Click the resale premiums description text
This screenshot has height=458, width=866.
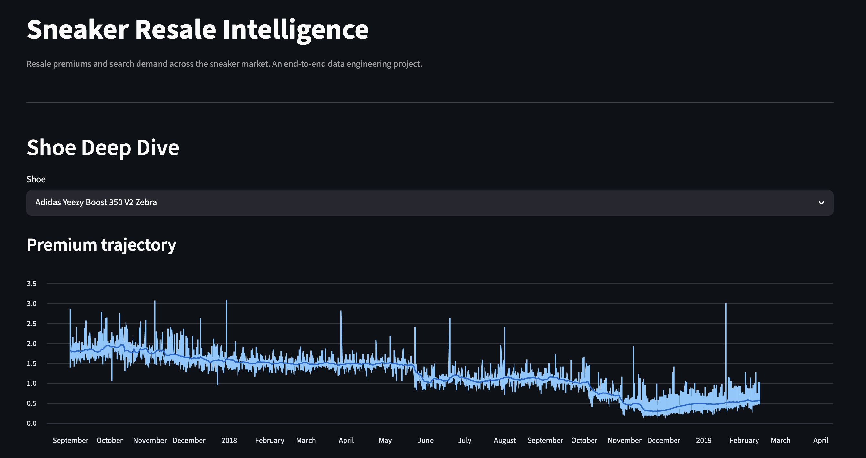point(224,64)
